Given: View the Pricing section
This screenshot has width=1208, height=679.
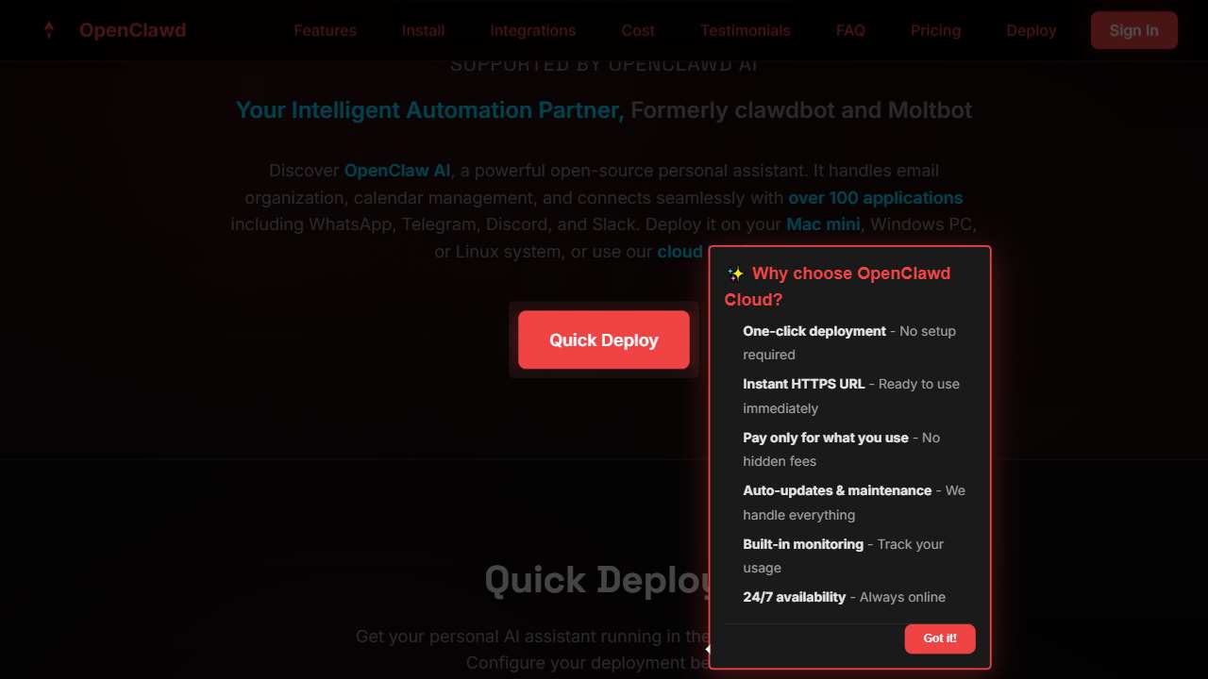Looking at the screenshot, I should [x=935, y=30].
